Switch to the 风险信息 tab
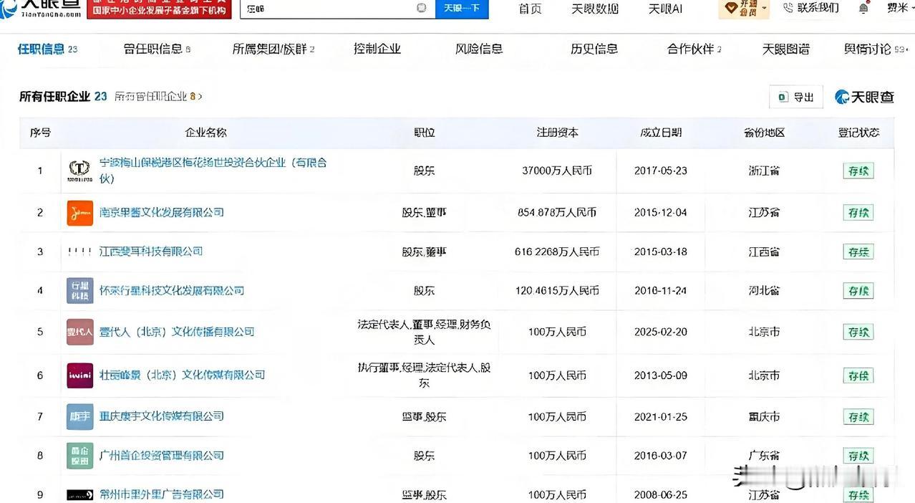 (x=479, y=49)
